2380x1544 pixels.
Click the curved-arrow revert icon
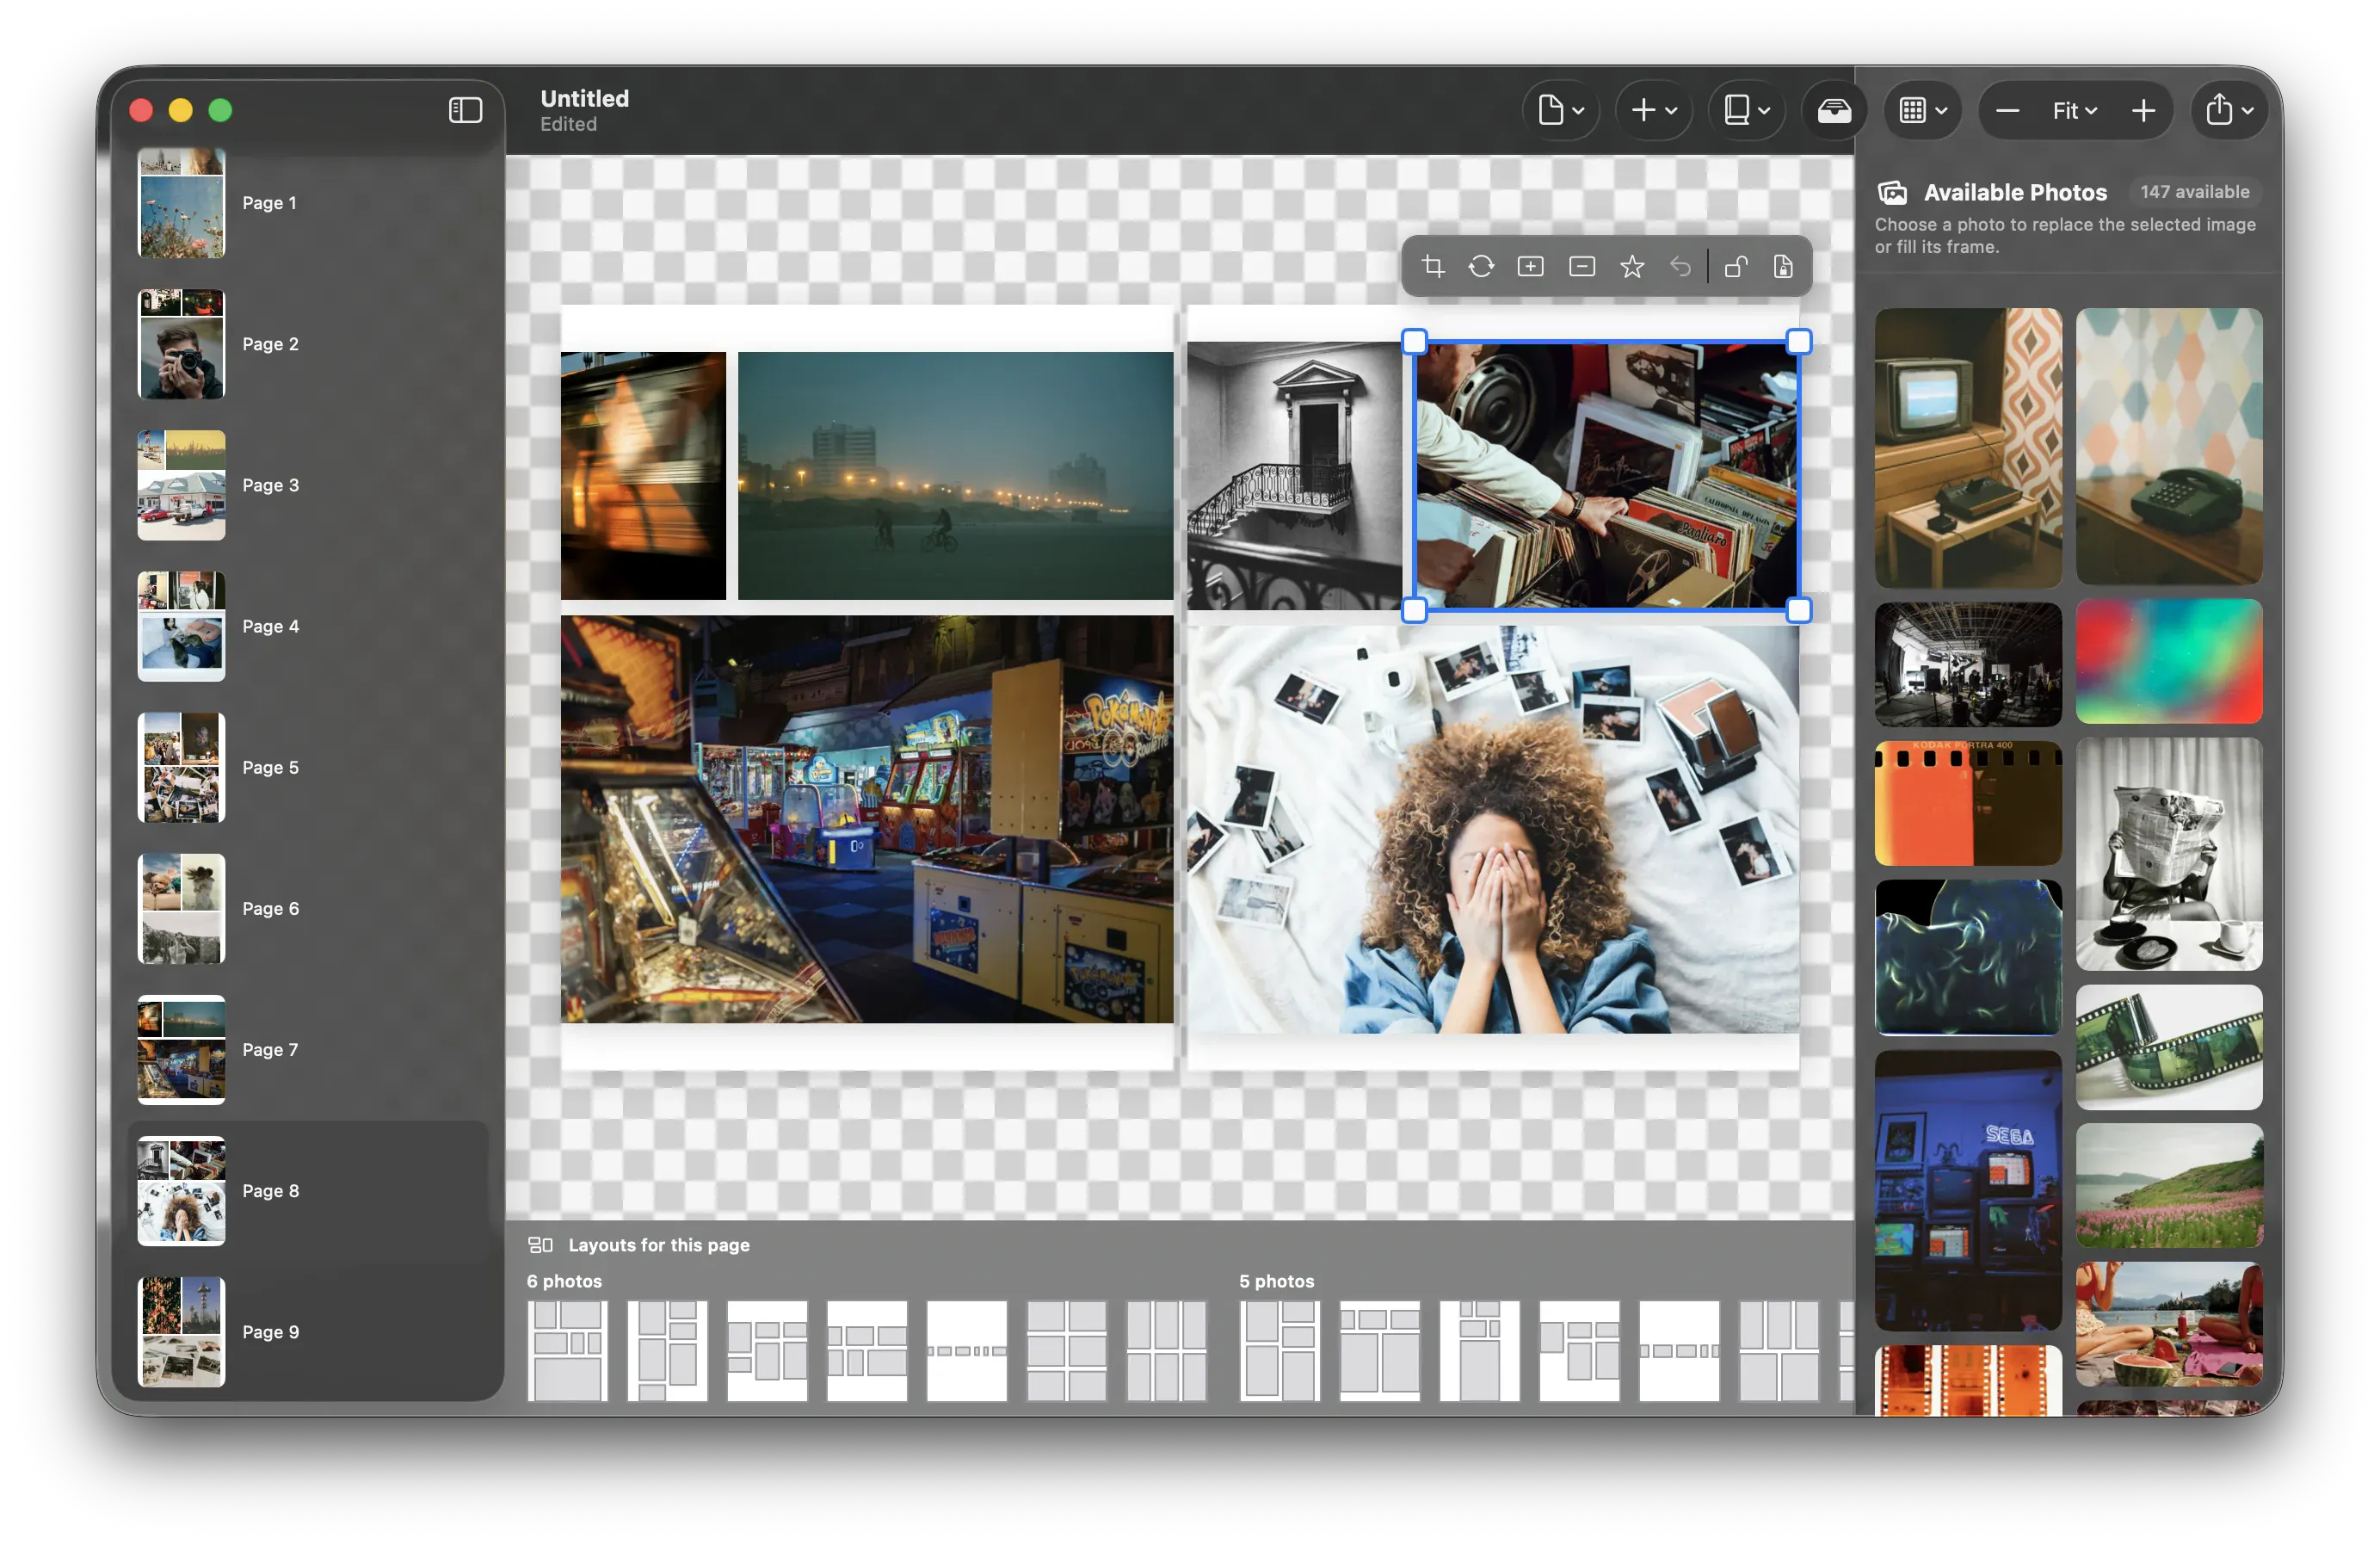pos(1680,266)
